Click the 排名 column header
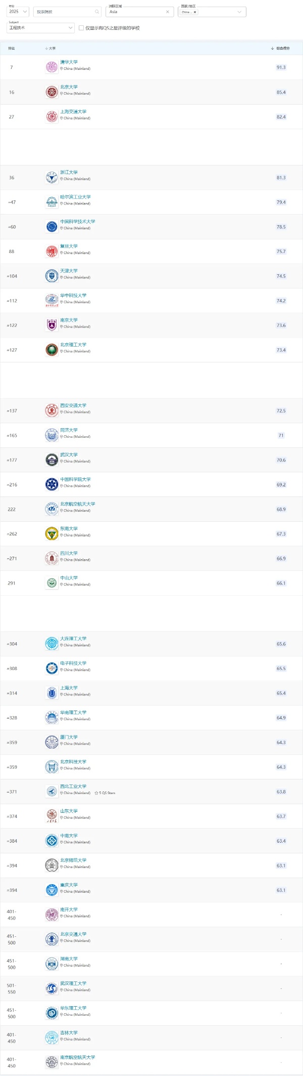 tap(12, 49)
